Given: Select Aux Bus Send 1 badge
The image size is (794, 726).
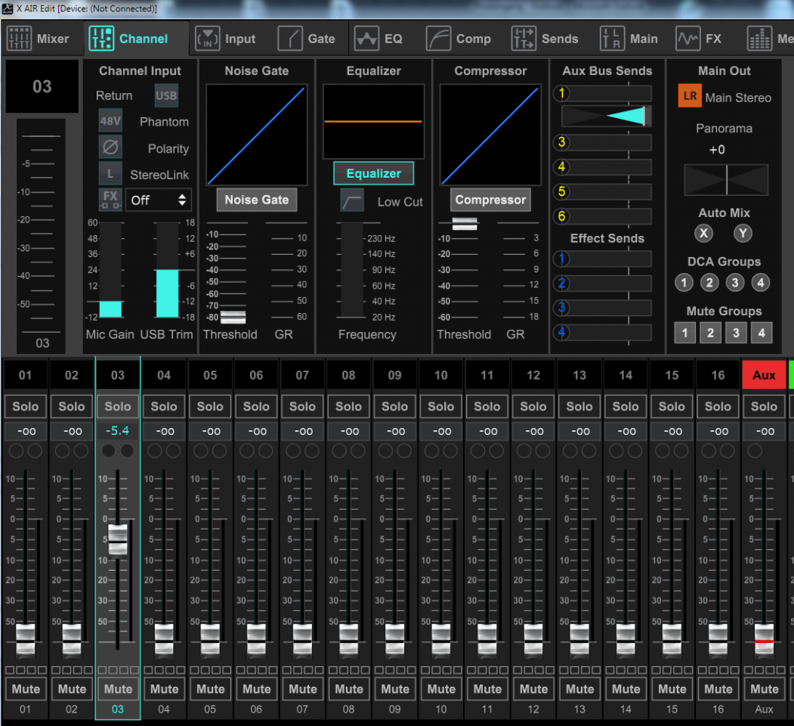Looking at the screenshot, I should click(x=561, y=93).
